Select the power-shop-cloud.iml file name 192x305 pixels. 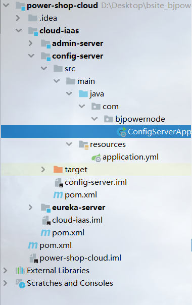point(80,258)
